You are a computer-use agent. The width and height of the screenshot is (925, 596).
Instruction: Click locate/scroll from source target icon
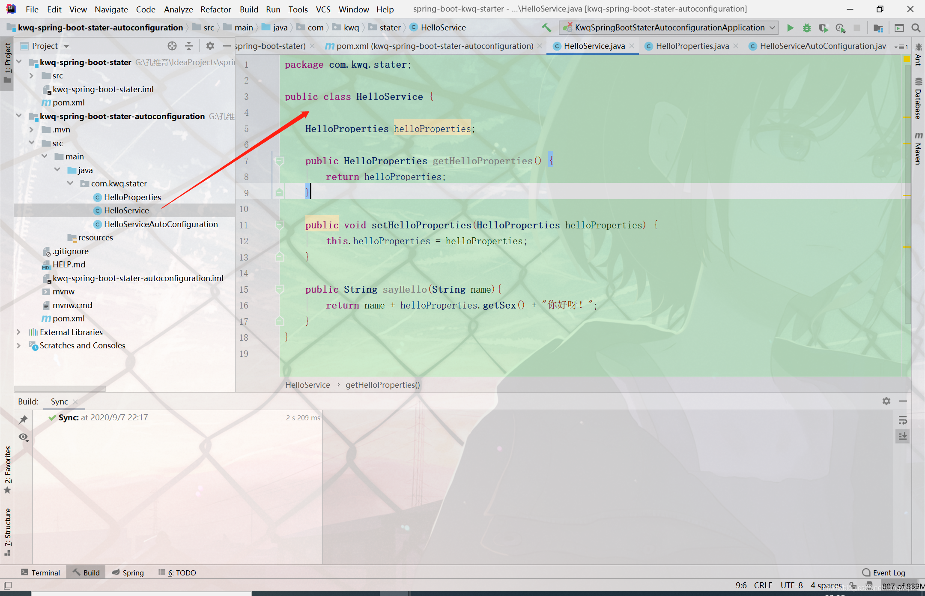[172, 46]
